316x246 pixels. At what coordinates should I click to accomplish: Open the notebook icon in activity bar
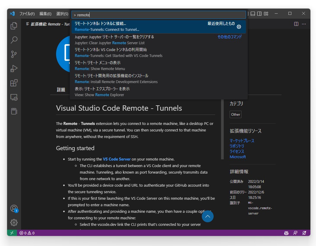[x=14, y=111]
